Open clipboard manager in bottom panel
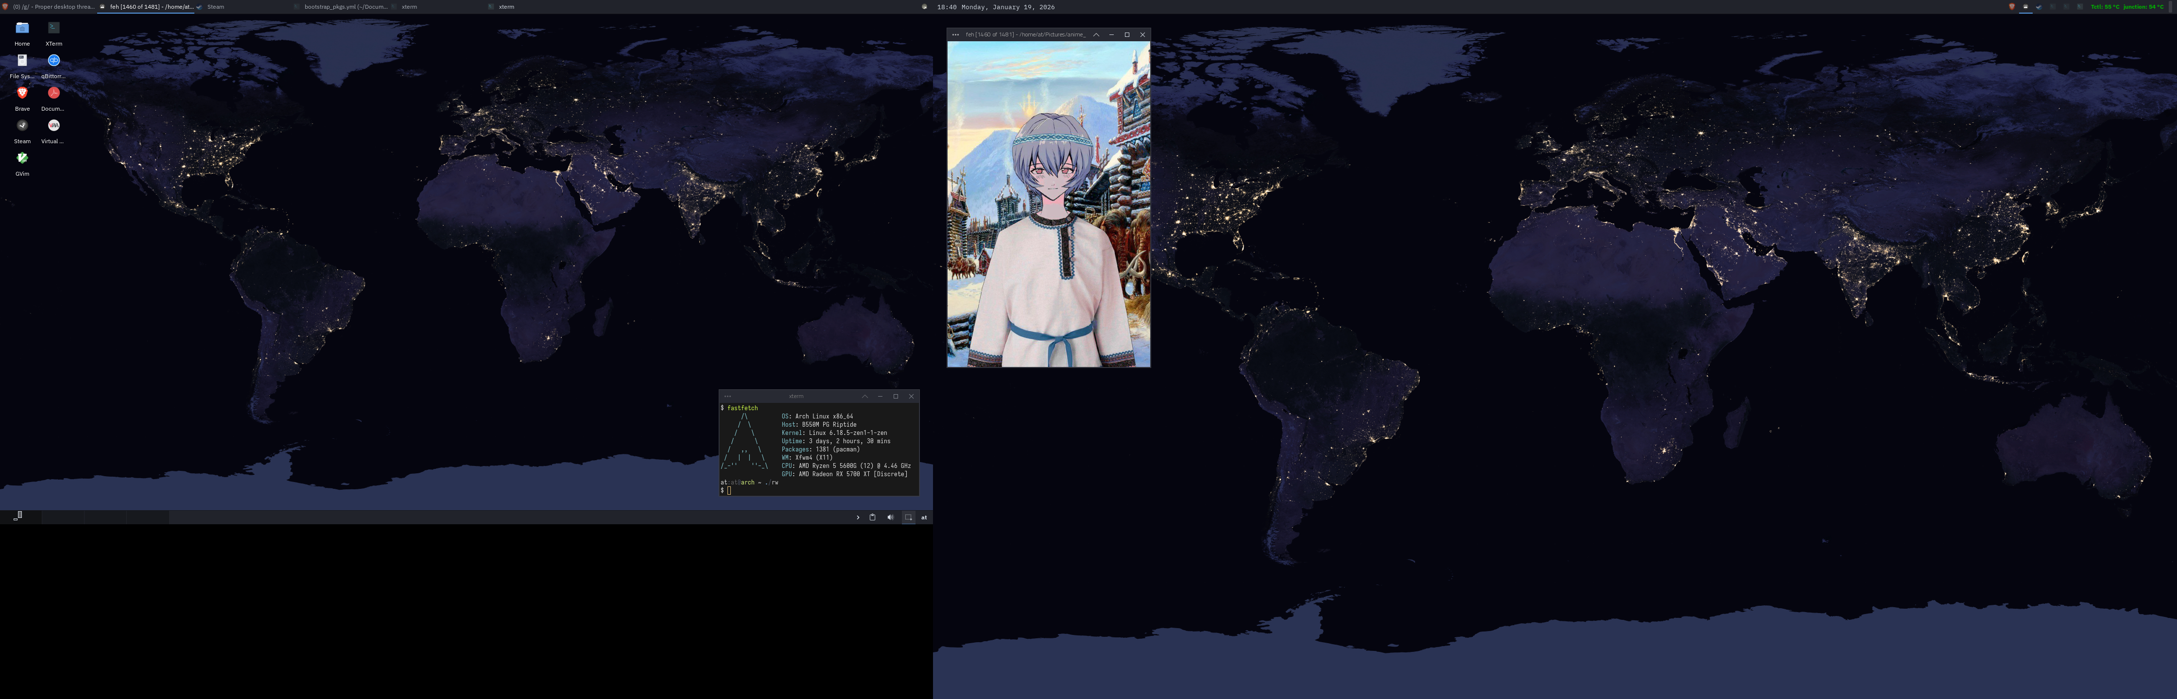The width and height of the screenshot is (2177, 699). (872, 517)
